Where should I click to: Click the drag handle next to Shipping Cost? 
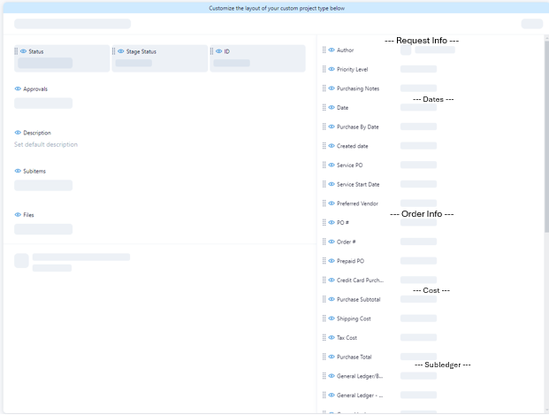[x=324, y=319]
